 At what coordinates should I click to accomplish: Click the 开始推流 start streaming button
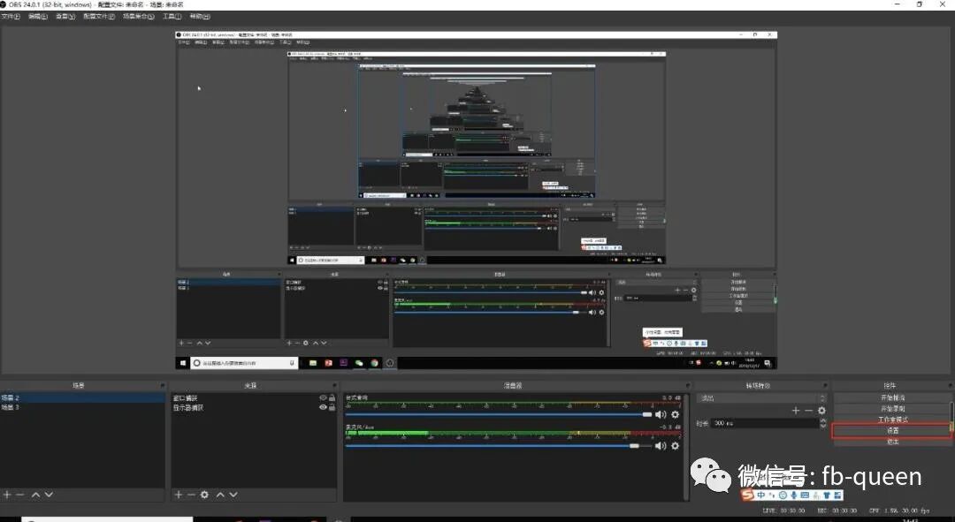892,397
